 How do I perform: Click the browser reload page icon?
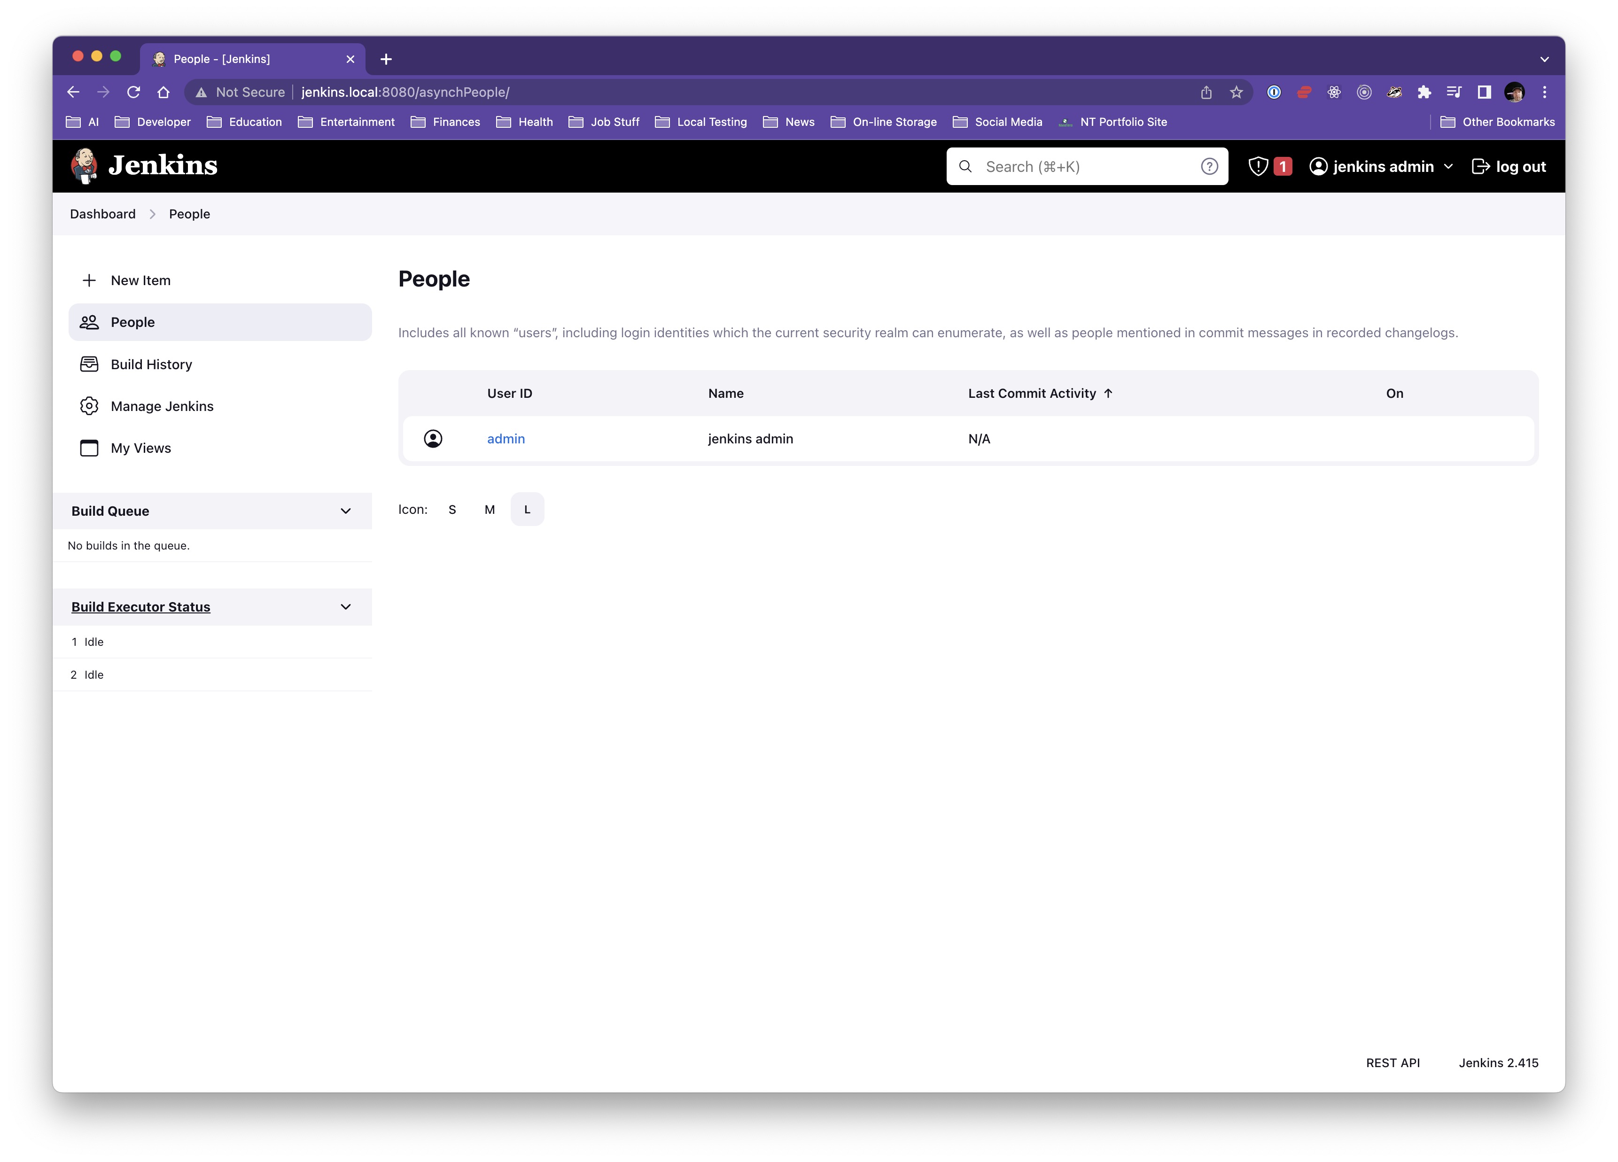click(133, 92)
